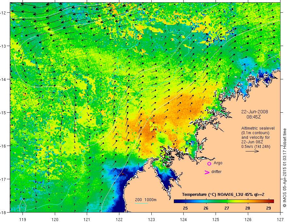Click longitude label 127 on bottom axis
Screen dimensions: 287x222
coord(280,219)
